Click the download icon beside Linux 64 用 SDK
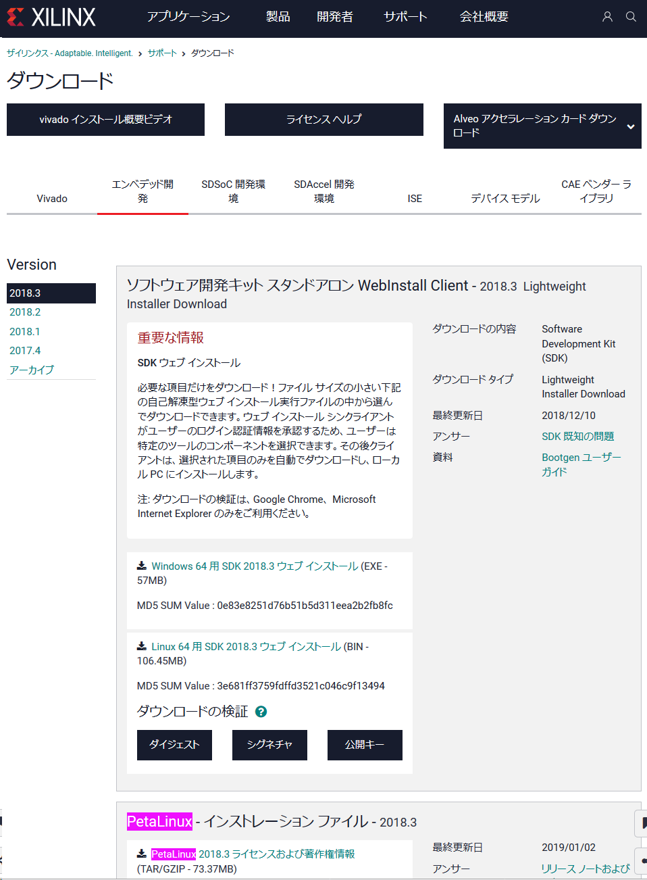647x880 pixels. tap(141, 646)
